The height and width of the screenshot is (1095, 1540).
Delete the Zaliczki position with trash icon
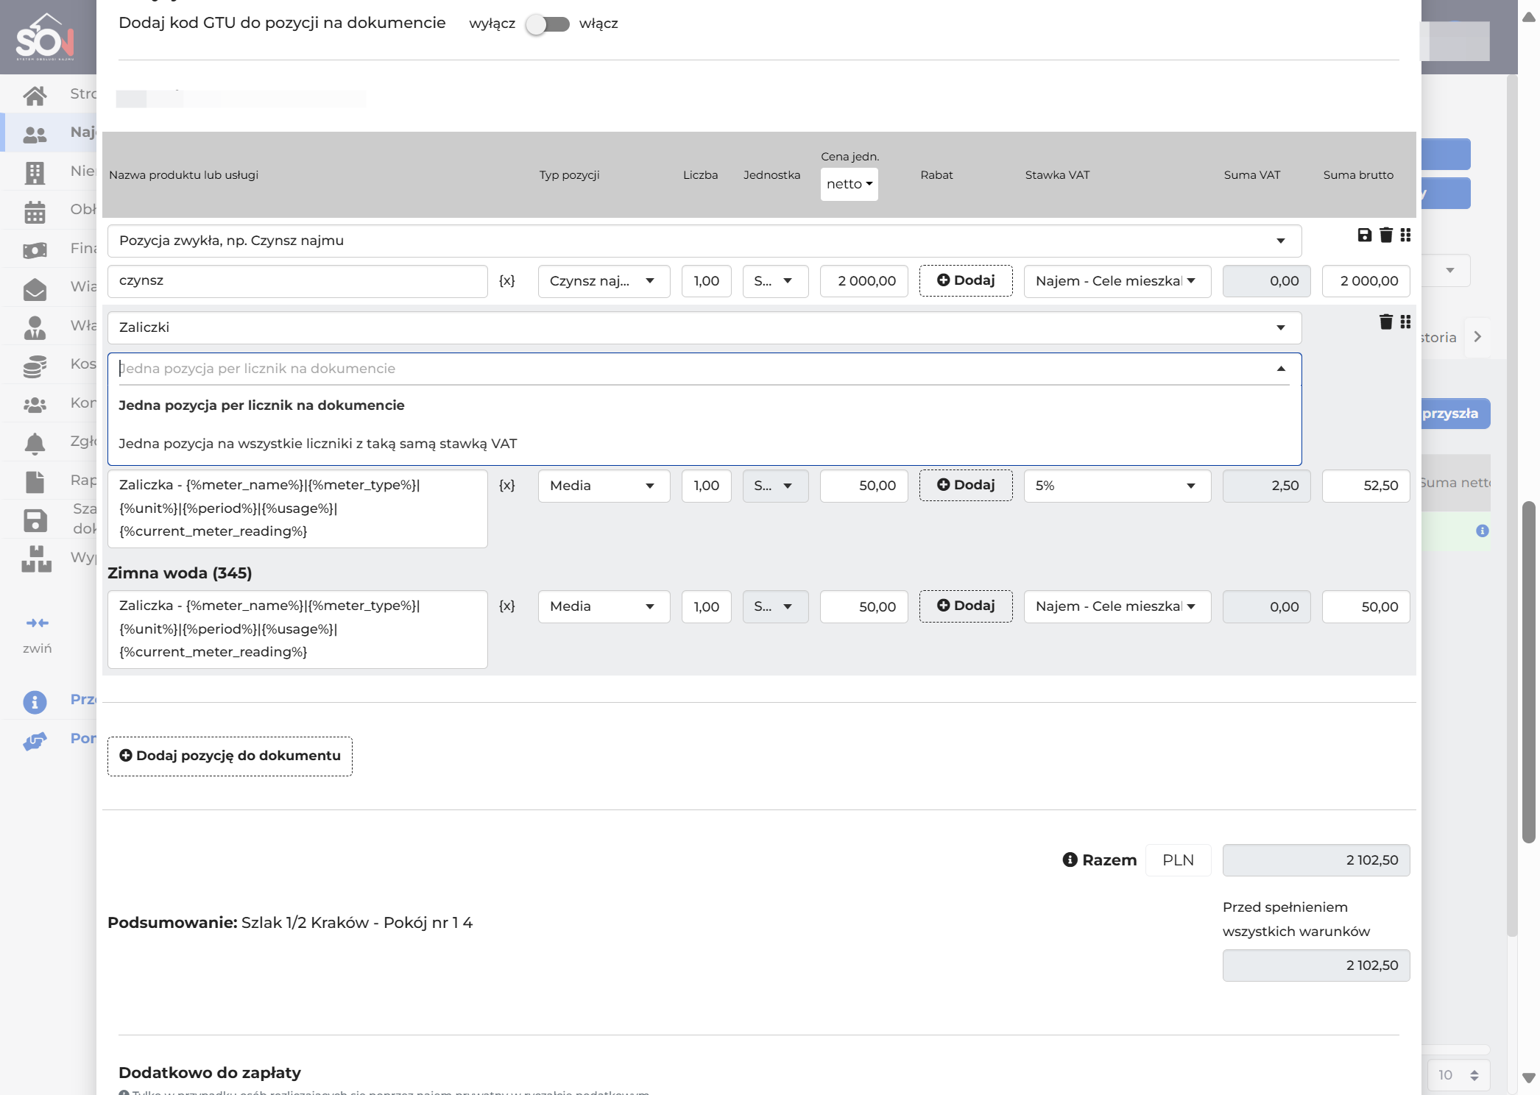(1386, 322)
